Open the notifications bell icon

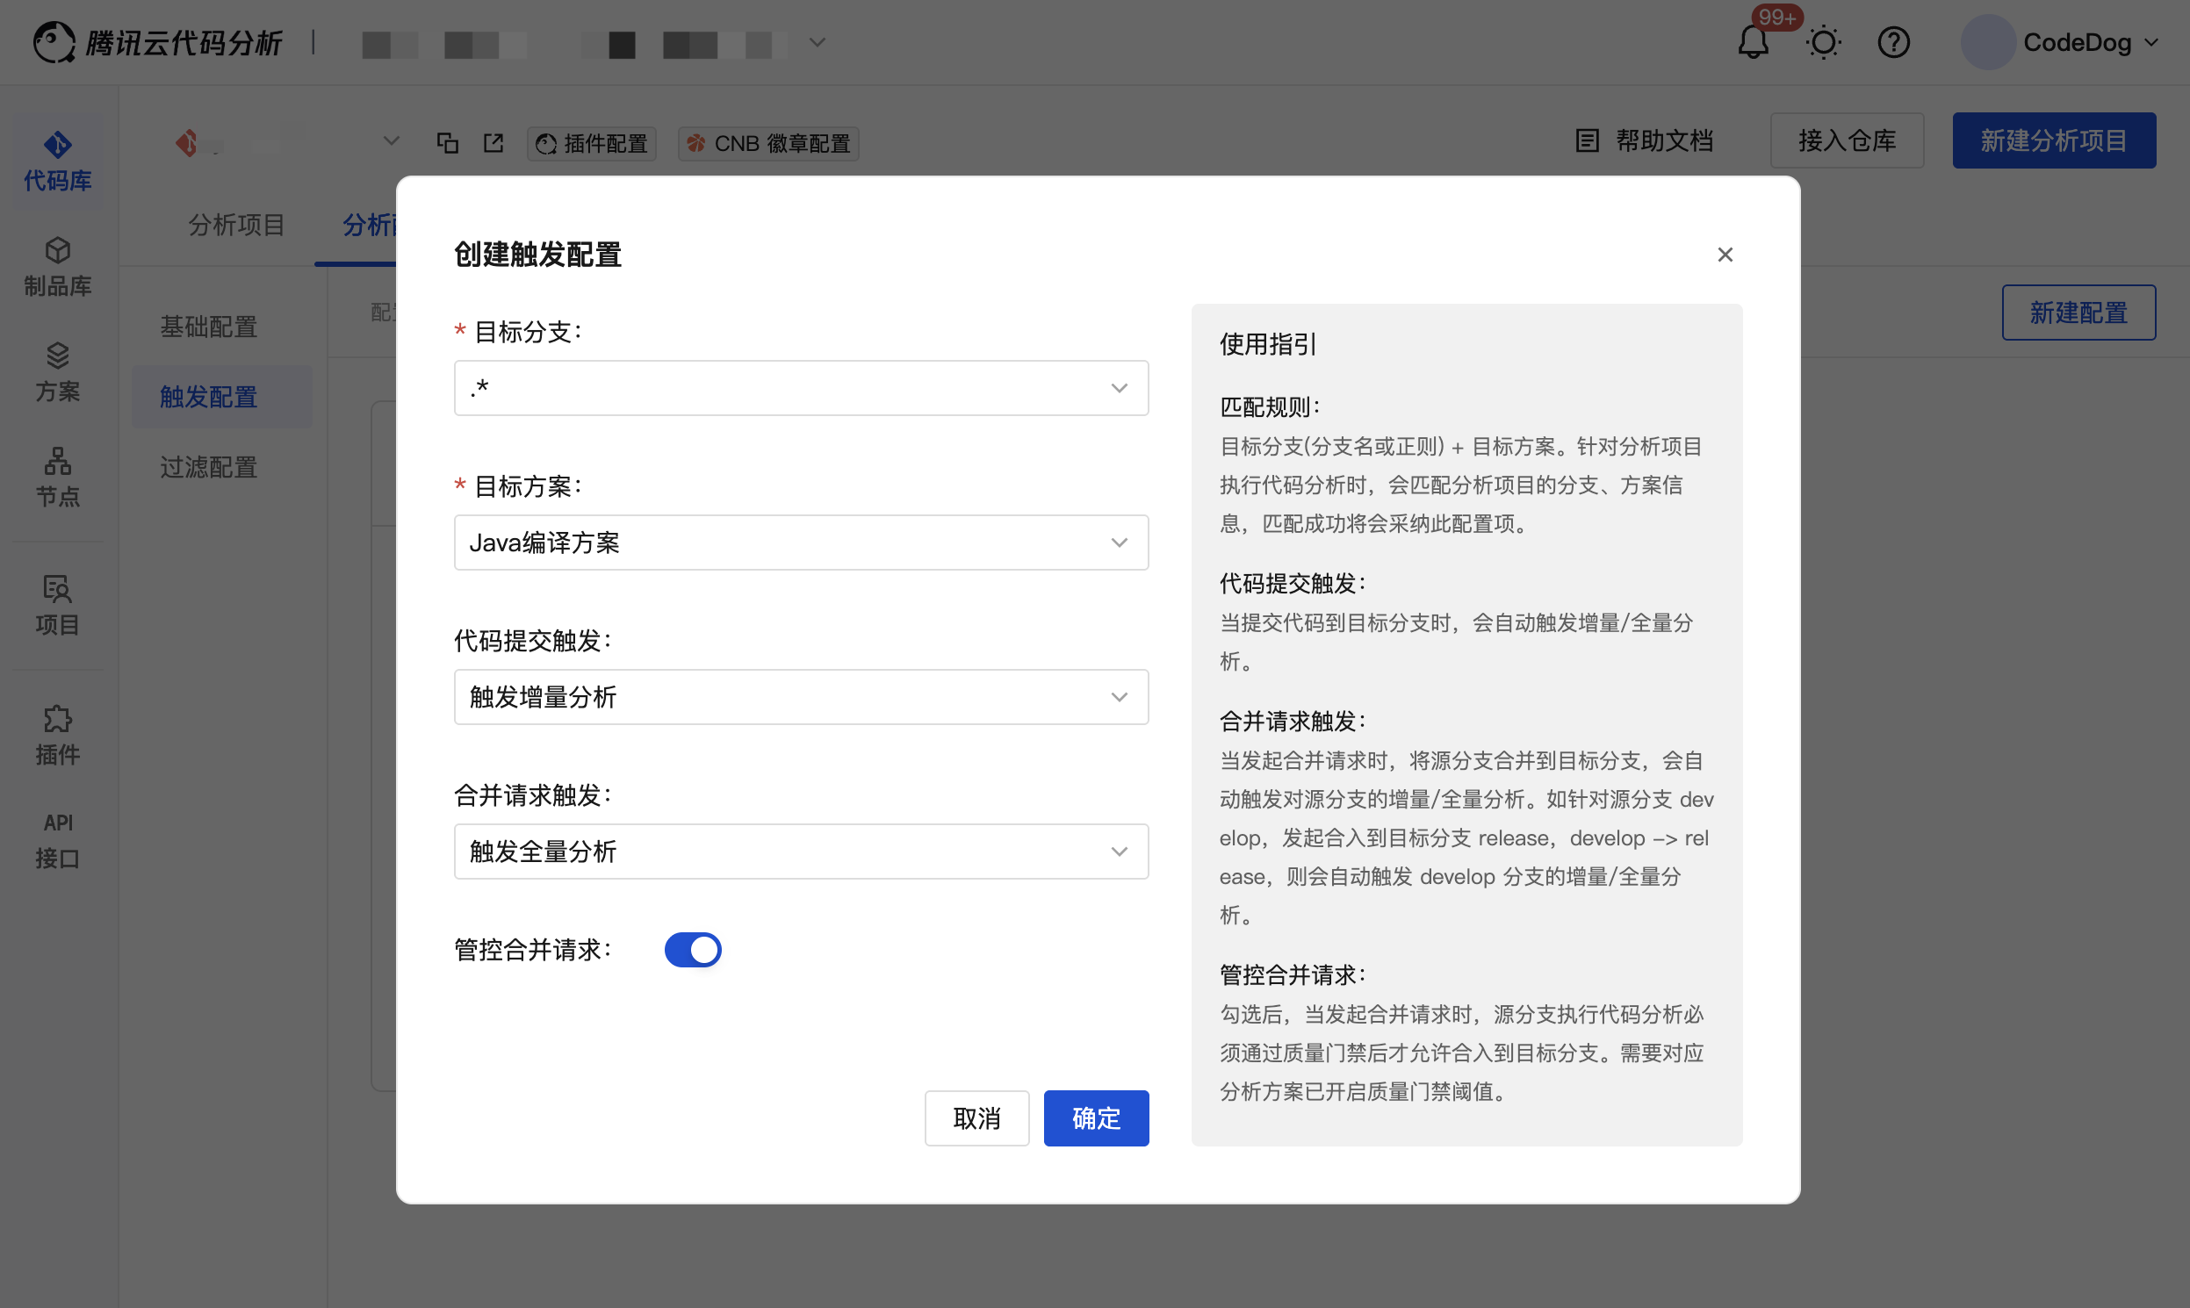(1753, 42)
